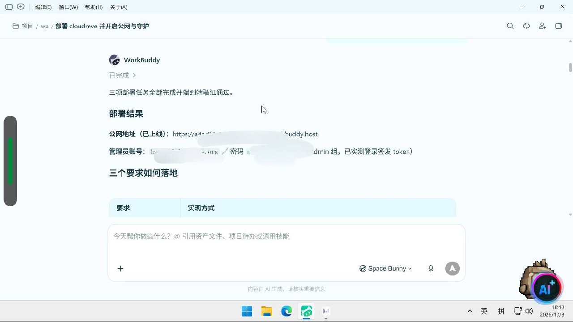Viewport: 573px width, 322px height.
Task: Open the public buddy.host URL link
Action: 245,134
